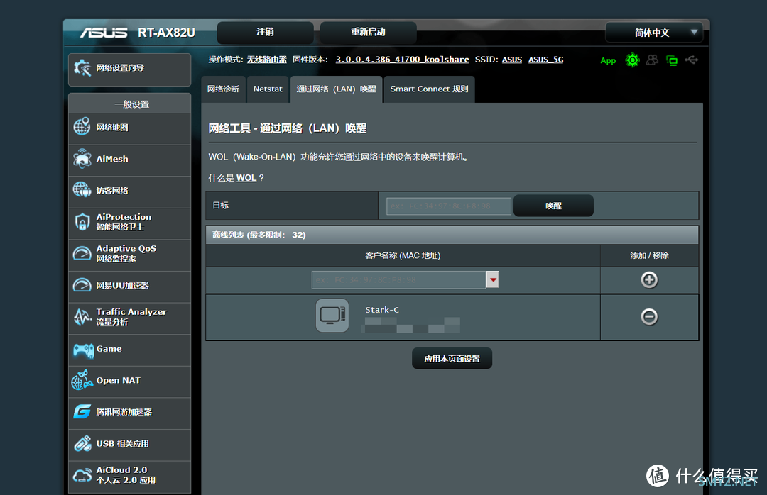
Task: Click the 一般设置 sidebar header
Action: pos(130,104)
